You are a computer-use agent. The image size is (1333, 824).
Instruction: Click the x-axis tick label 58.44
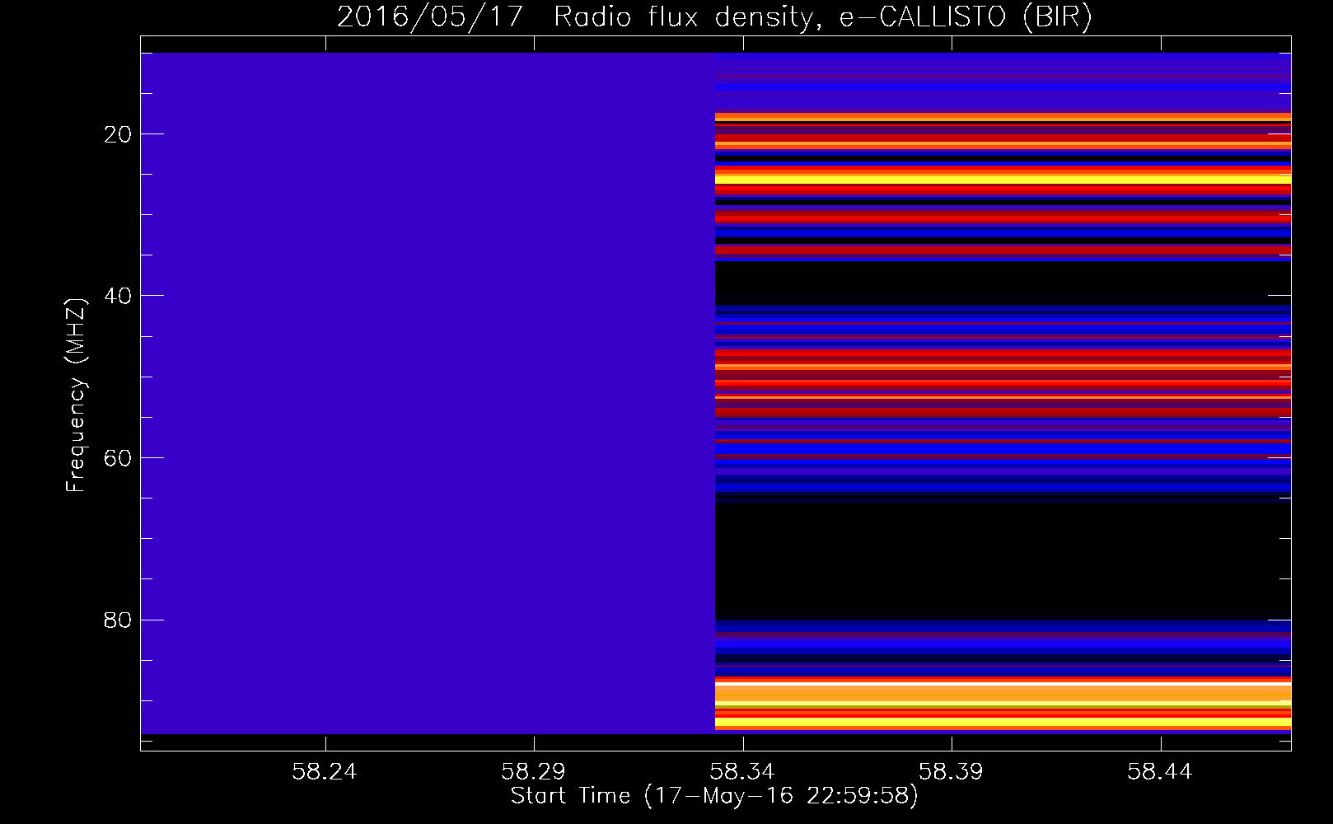pyautogui.click(x=1160, y=772)
